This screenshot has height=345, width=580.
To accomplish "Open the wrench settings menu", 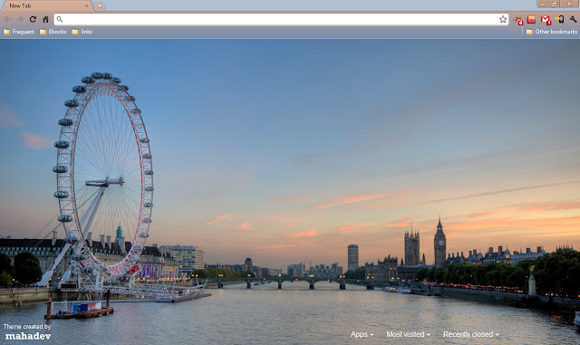I will click(x=573, y=19).
